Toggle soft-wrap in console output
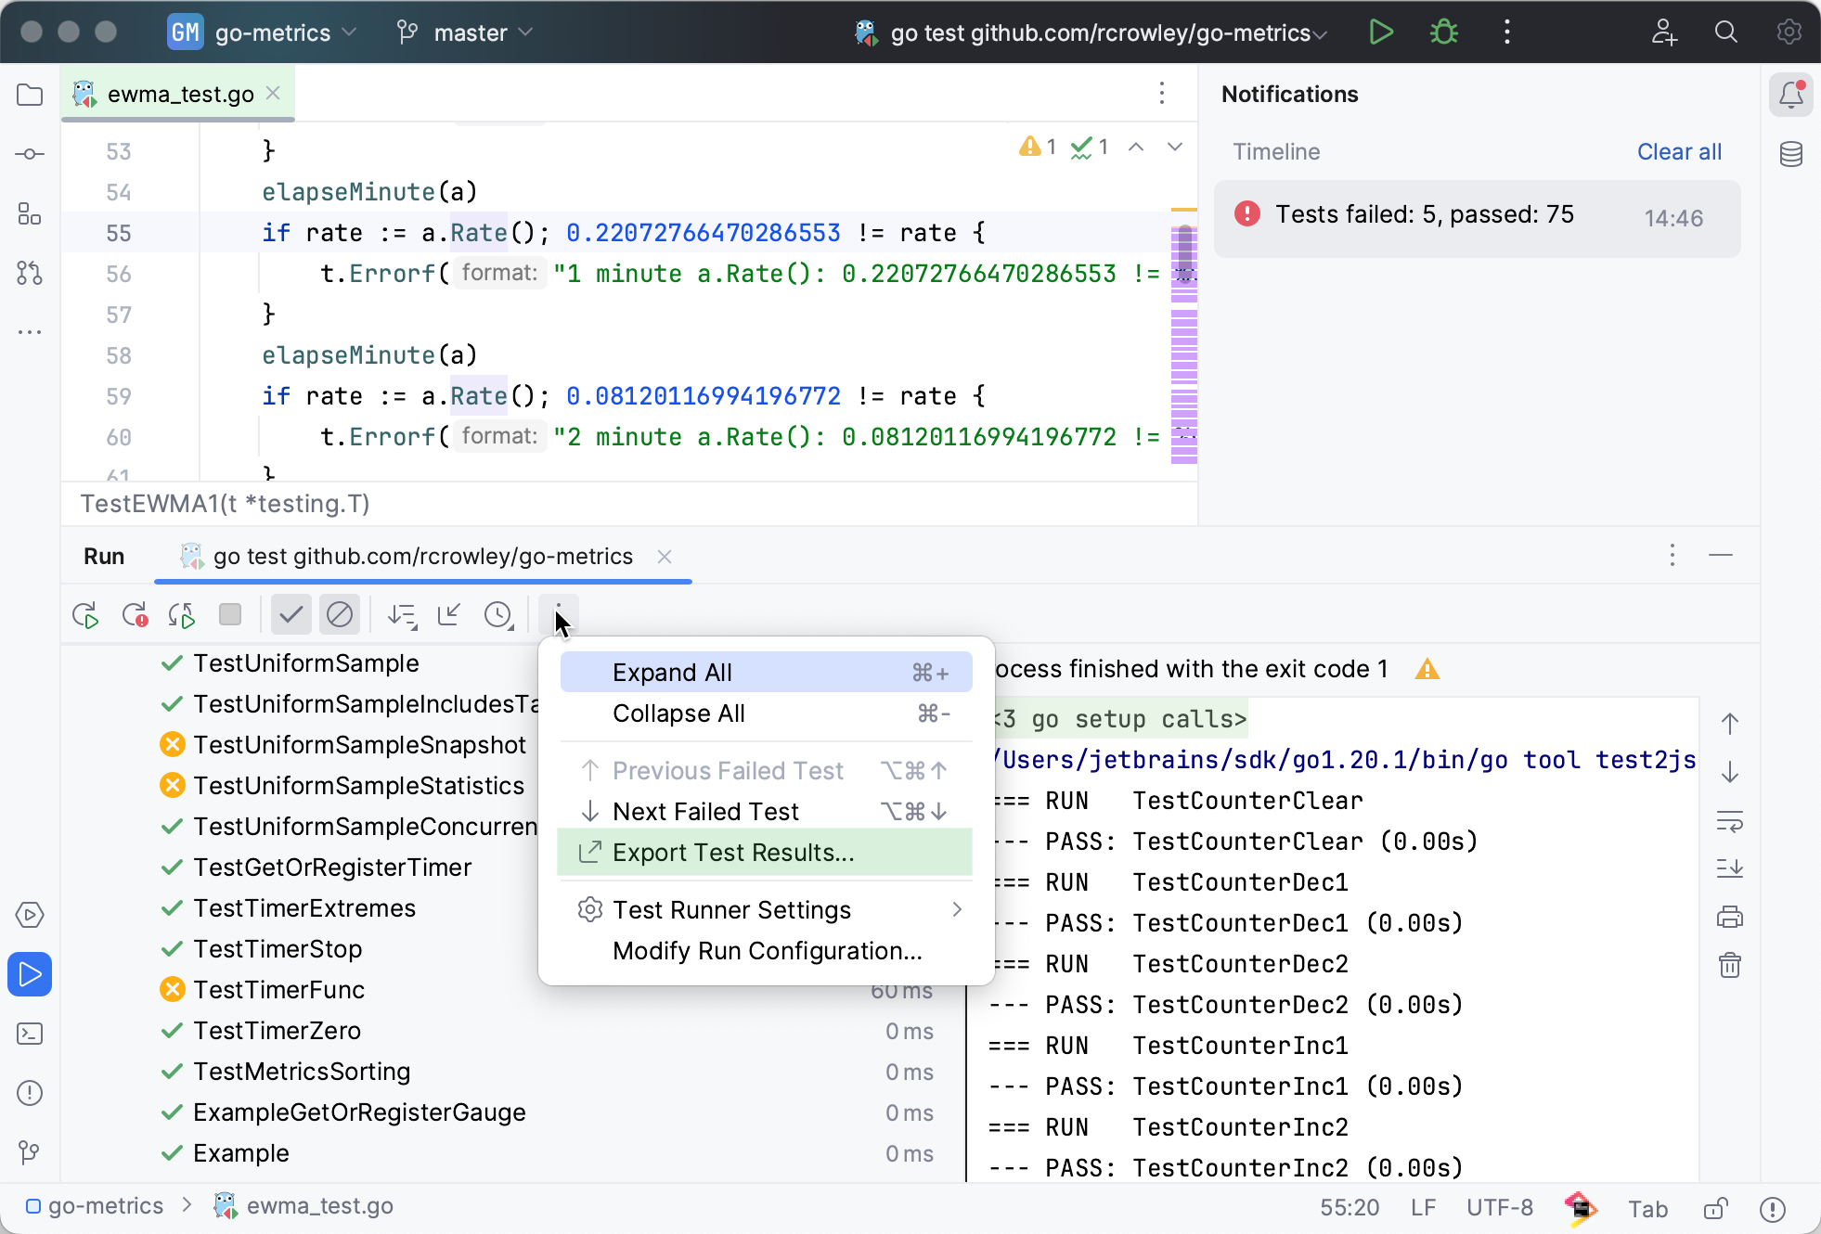 pos(1730,821)
